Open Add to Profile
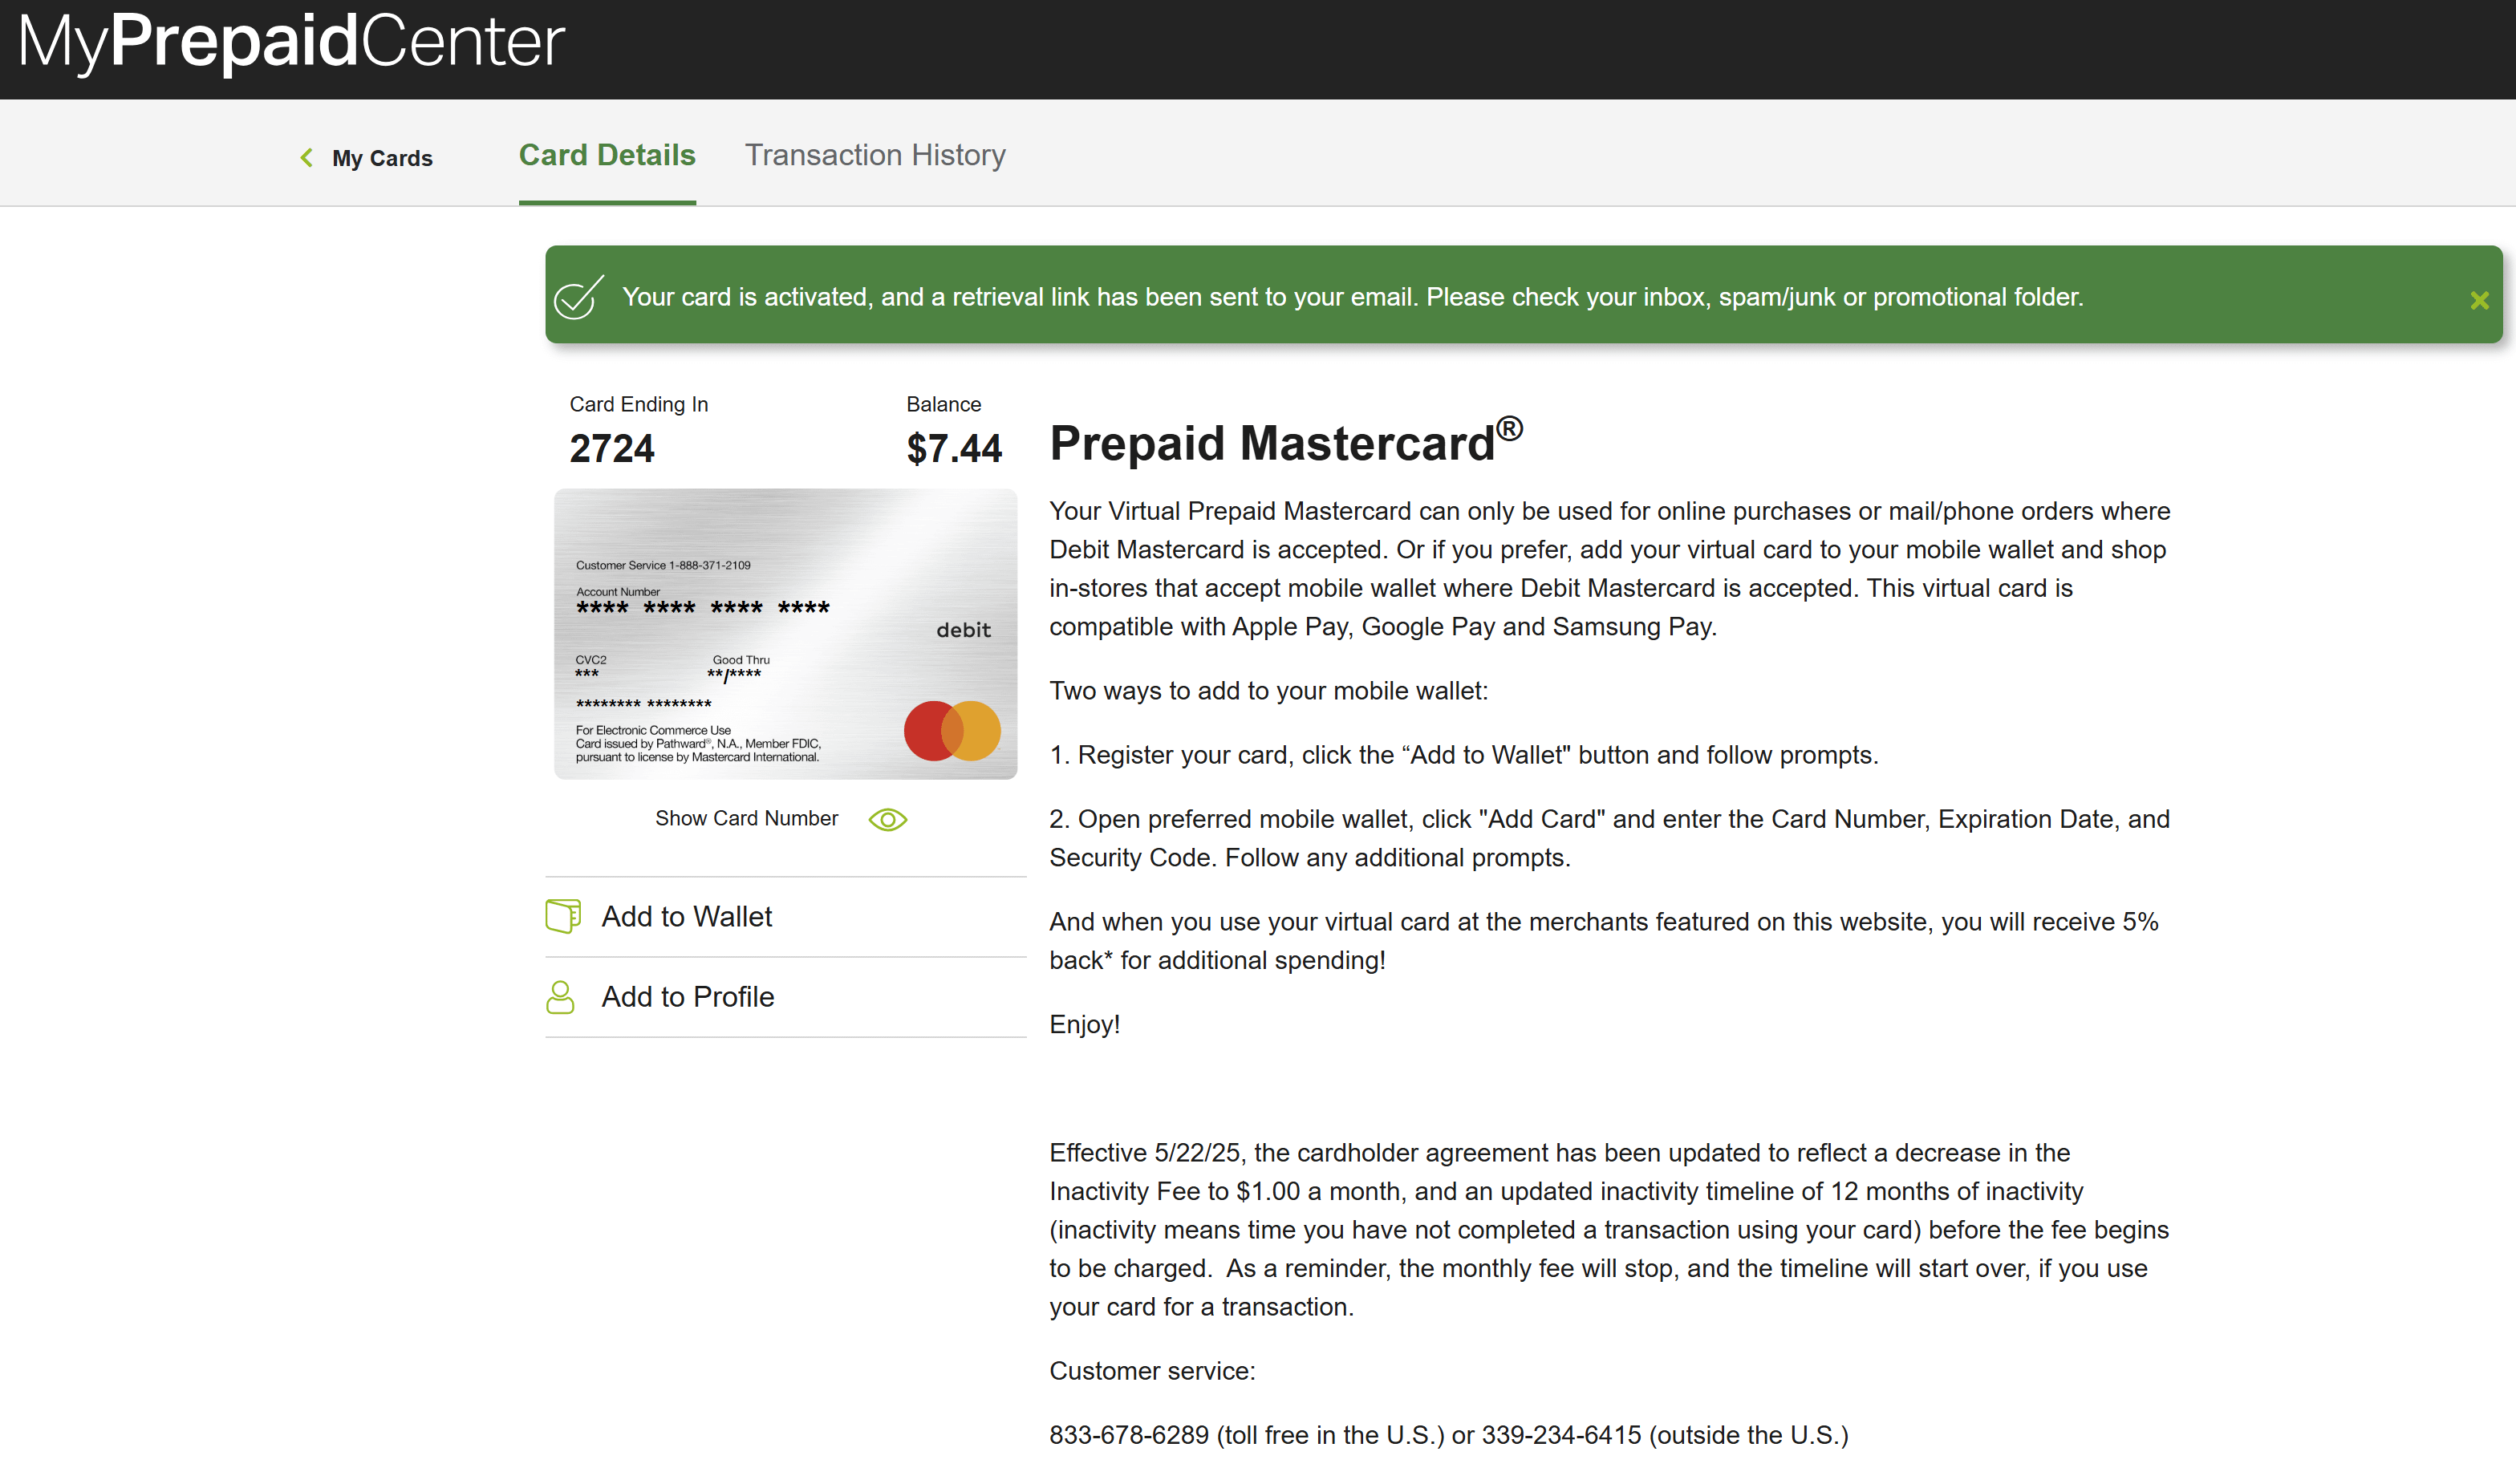This screenshot has width=2516, height=1484. coord(687,997)
